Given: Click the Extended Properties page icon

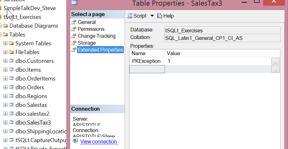Looking at the screenshot, I should [x=74, y=50].
